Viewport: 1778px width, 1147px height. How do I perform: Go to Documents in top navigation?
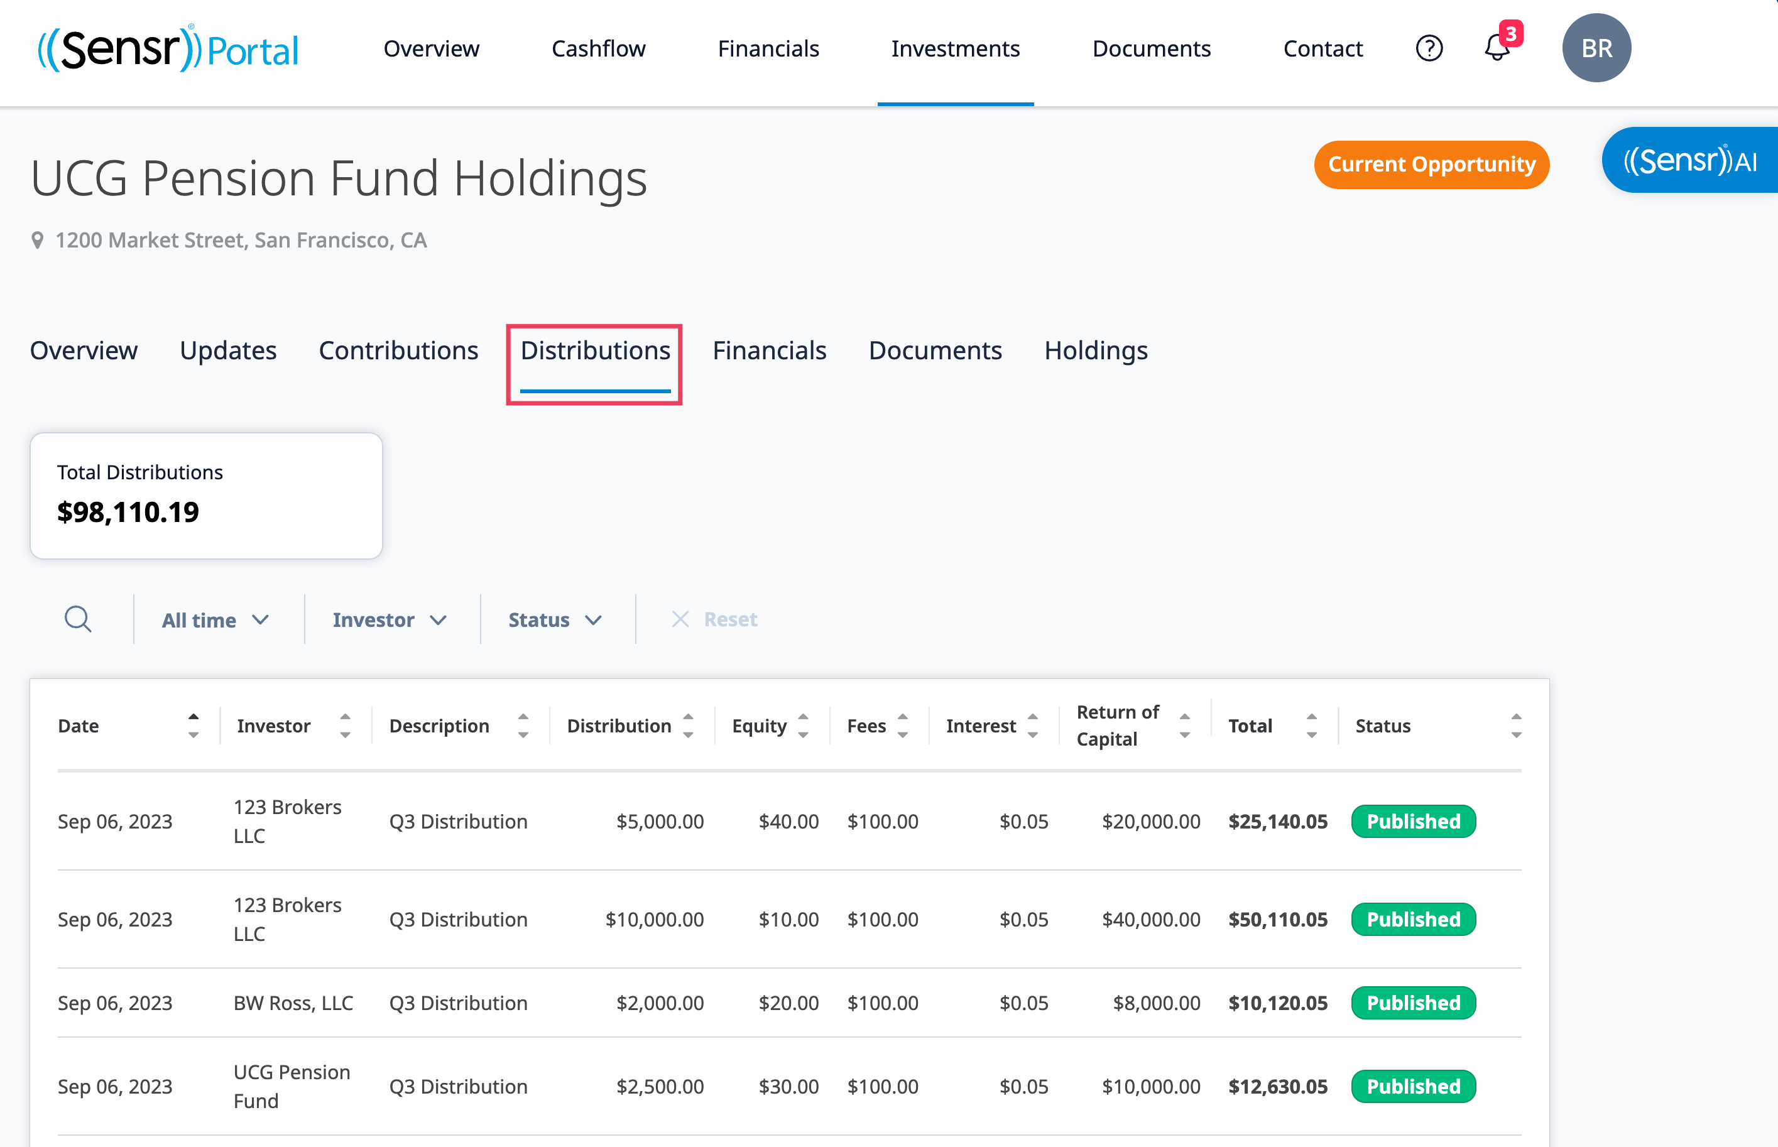(x=1151, y=48)
